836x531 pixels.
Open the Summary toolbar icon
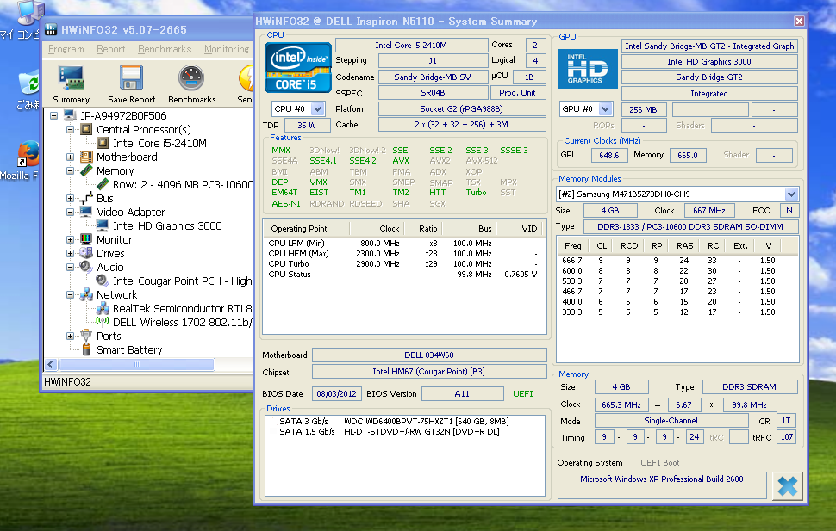tap(72, 78)
